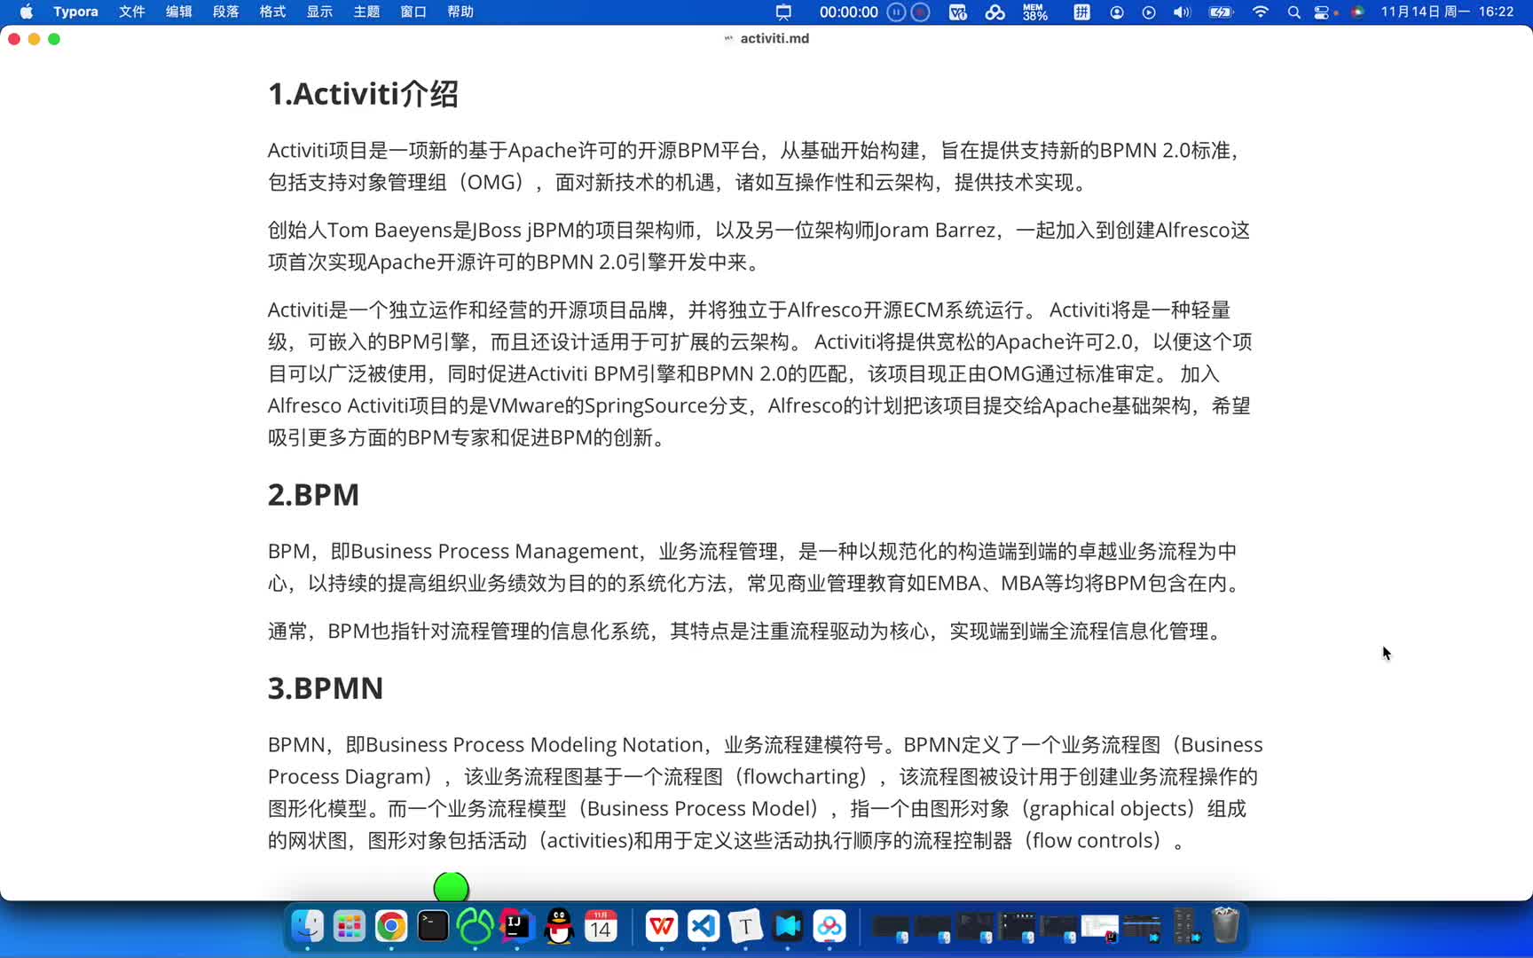The height and width of the screenshot is (958, 1533).
Task: Open Finder from the Dock
Action: click(x=307, y=926)
